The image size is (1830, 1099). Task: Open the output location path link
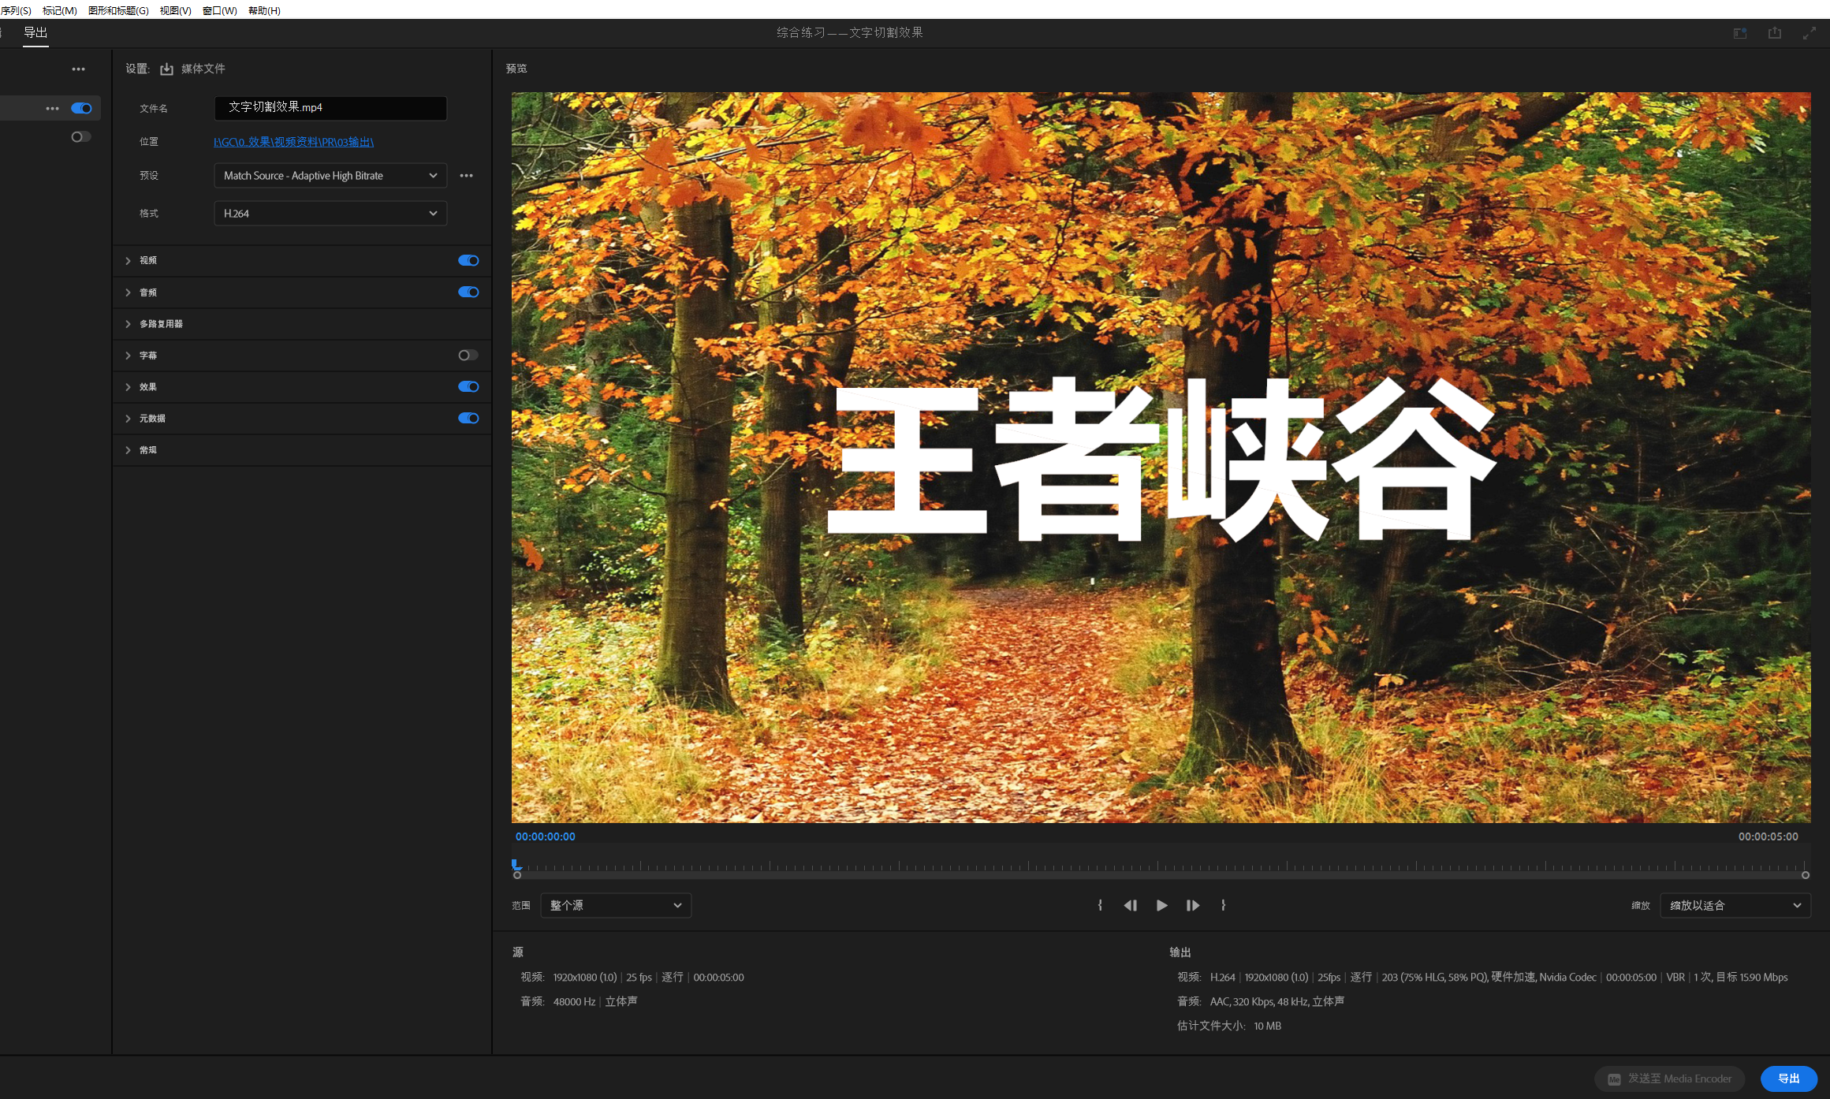click(293, 142)
